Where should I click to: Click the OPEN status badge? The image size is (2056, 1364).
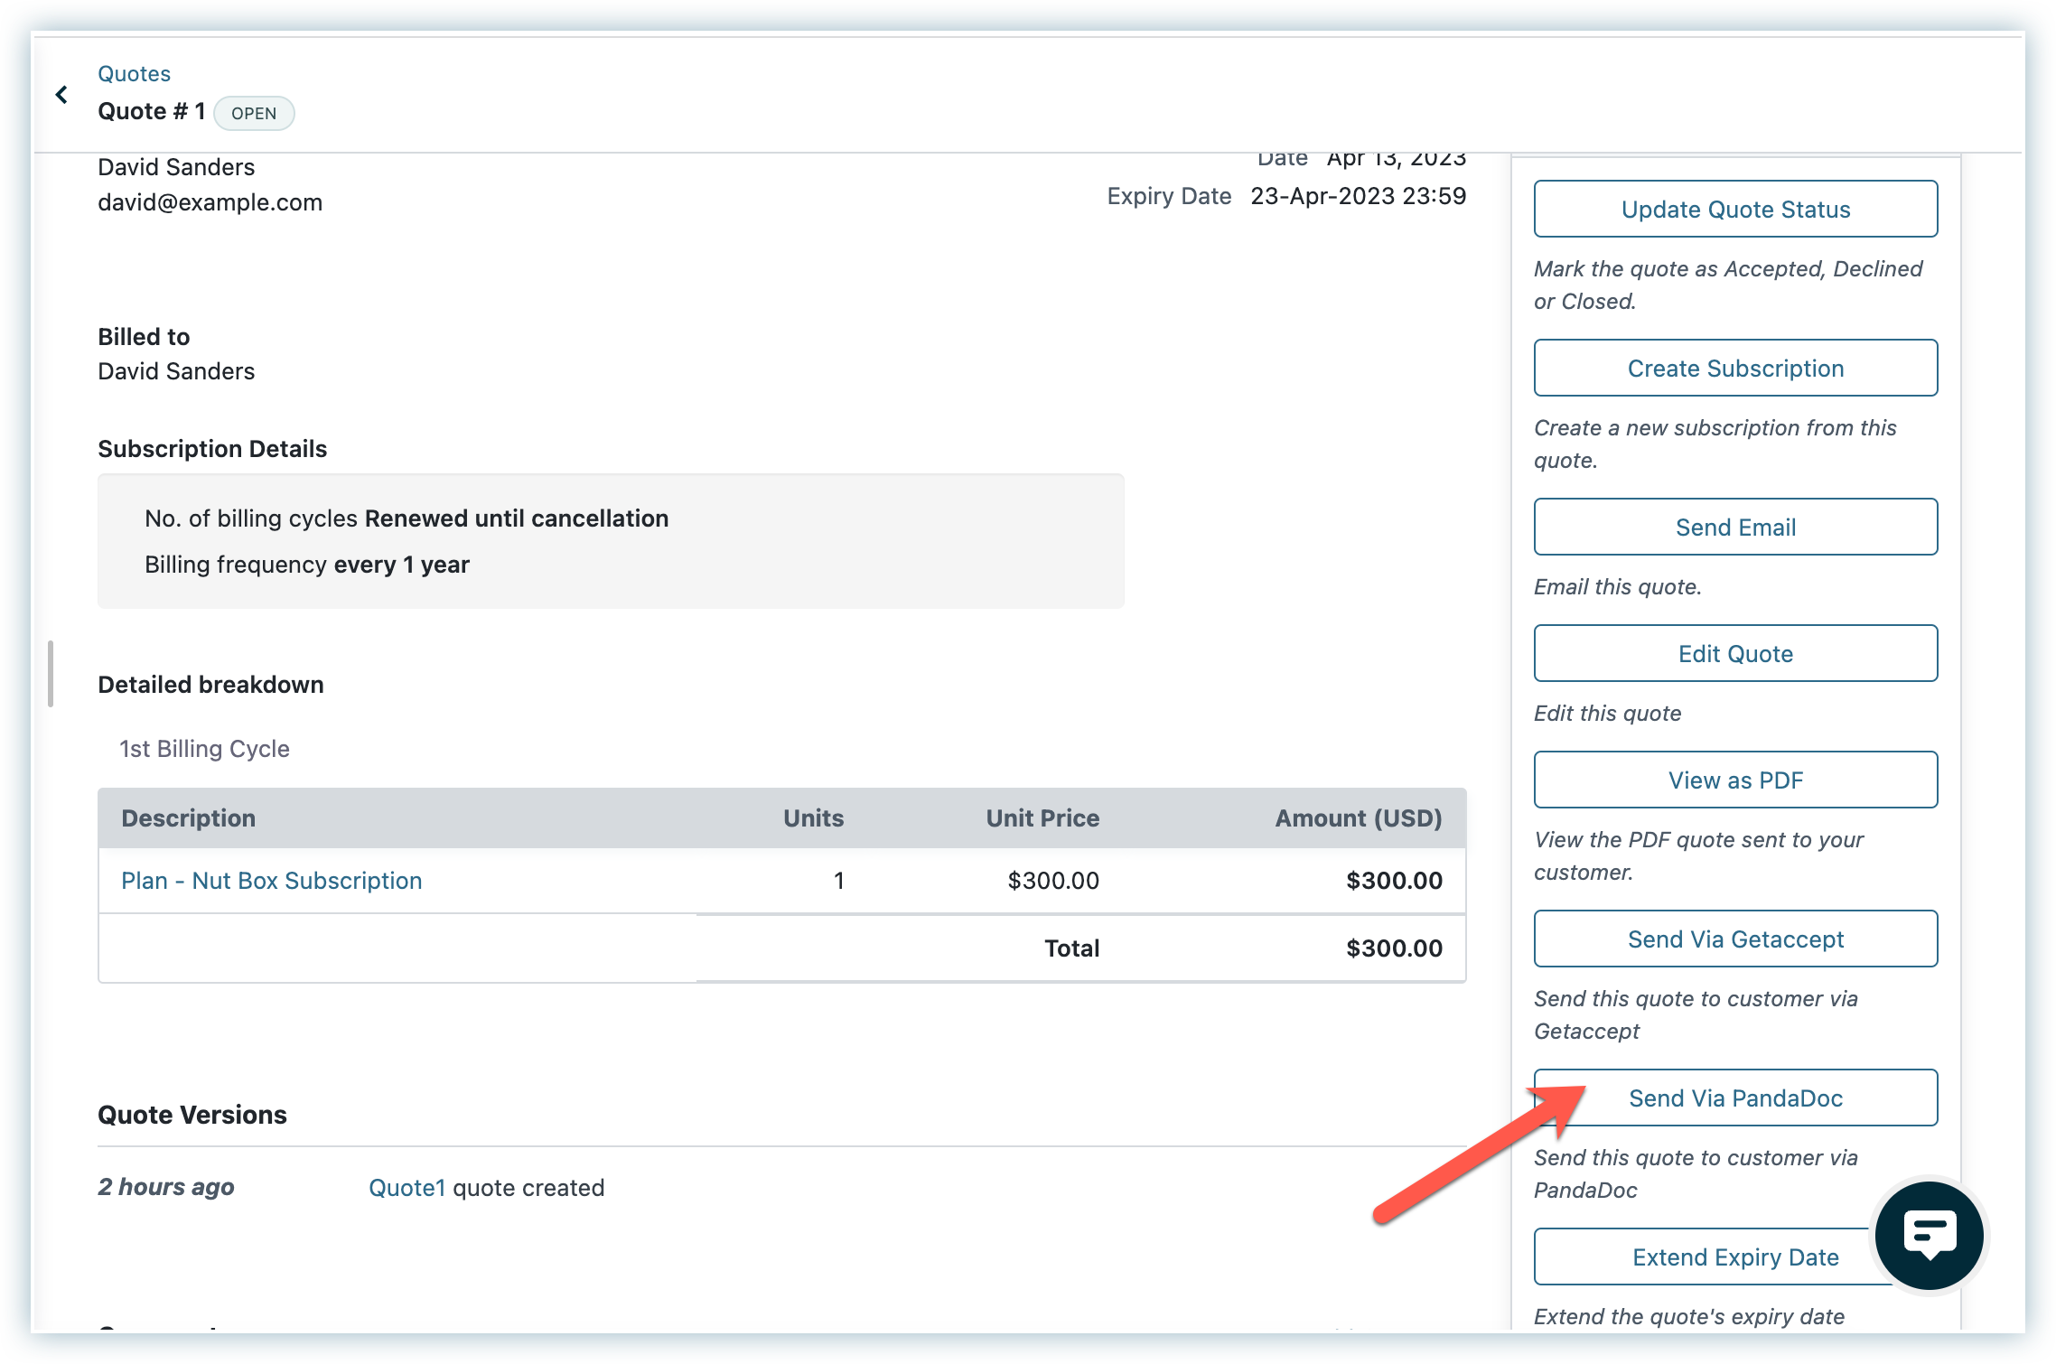pyautogui.click(x=254, y=114)
